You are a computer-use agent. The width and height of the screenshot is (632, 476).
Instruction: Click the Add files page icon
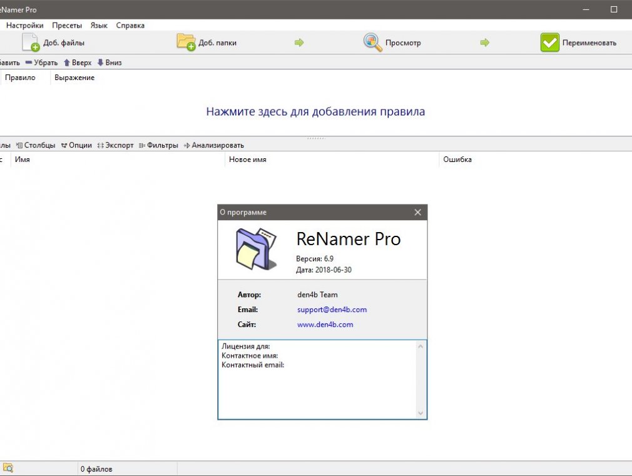point(31,43)
